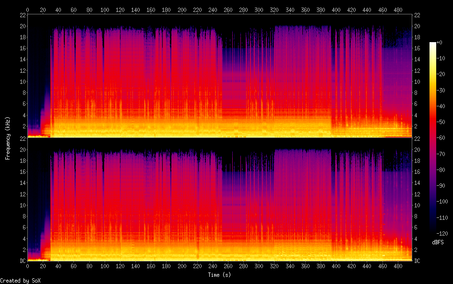Click the 20 kHz tick on the lower-right frequency axis
Image resolution: width=453 pixels, height=284 pixels.
pyautogui.click(x=417, y=149)
